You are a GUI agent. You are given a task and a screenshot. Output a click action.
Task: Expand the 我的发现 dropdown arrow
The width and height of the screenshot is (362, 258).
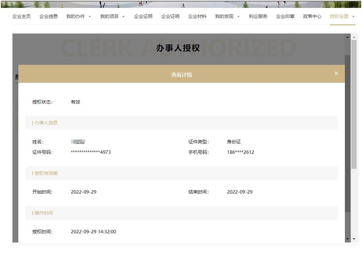click(x=239, y=17)
